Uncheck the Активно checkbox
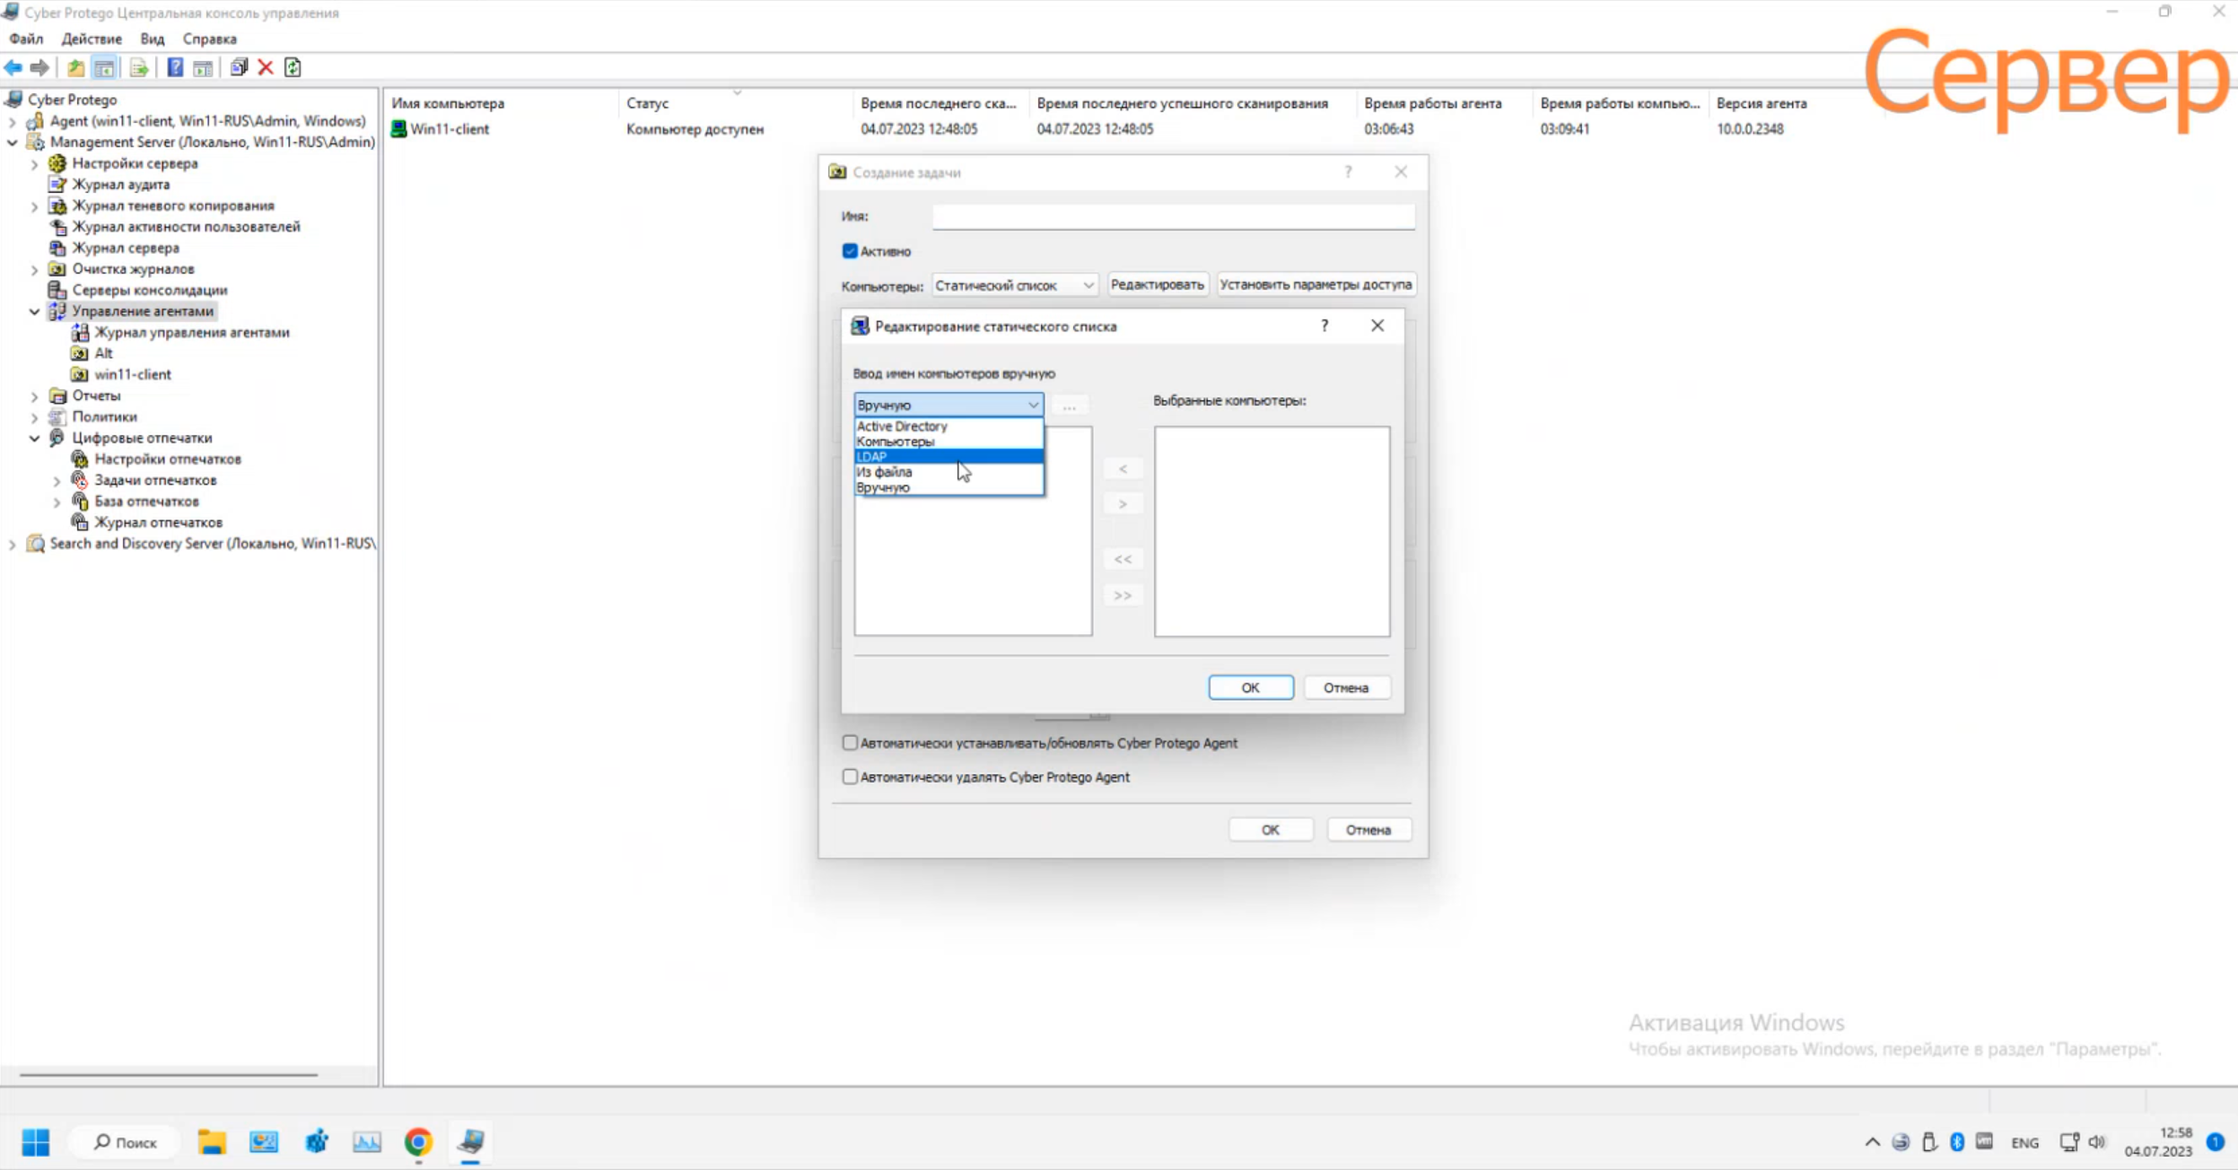This screenshot has height=1170, width=2238. pos(850,251)
